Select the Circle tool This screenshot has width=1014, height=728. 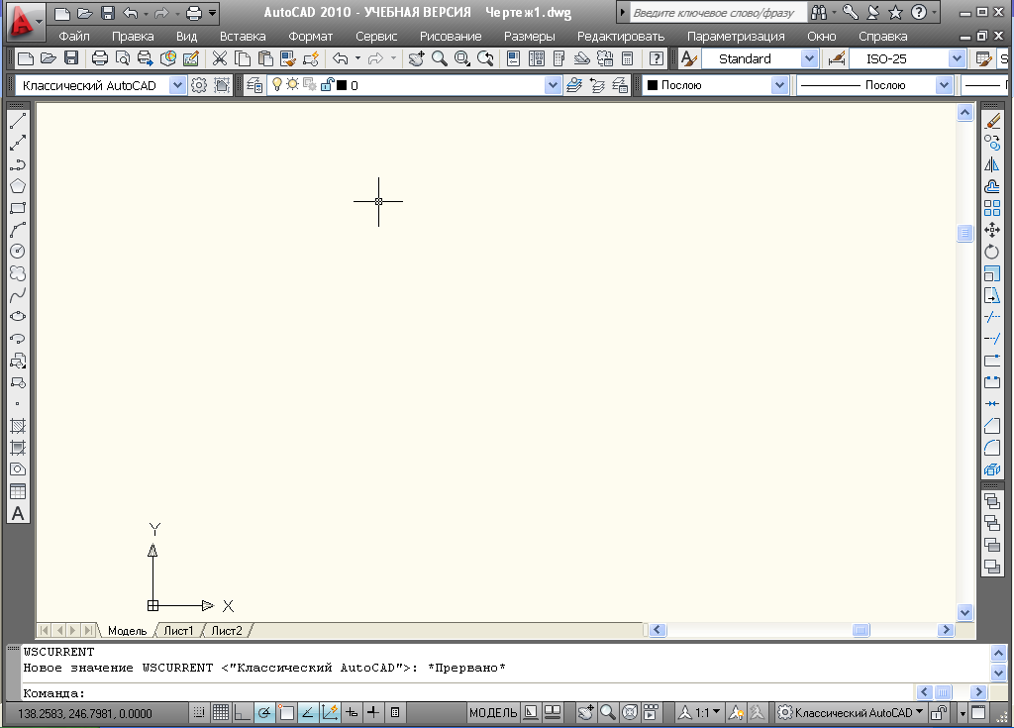click(18, 251)
